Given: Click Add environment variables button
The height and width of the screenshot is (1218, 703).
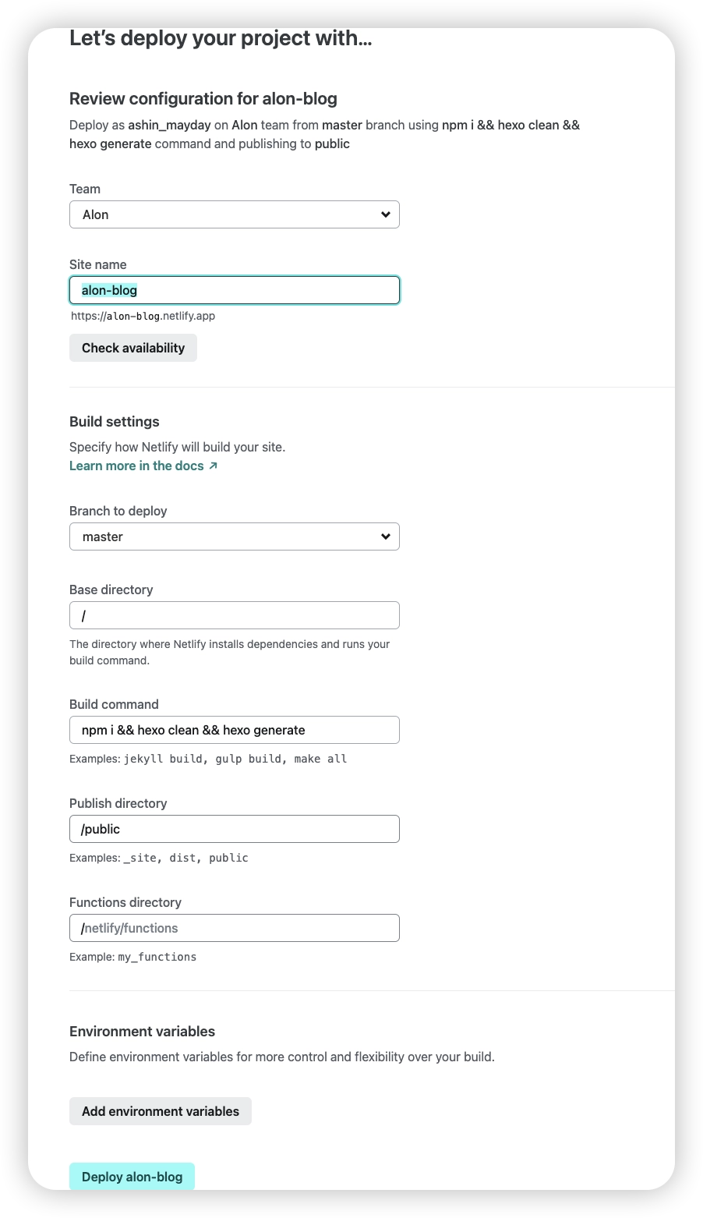Looking at the screenshot, I should 161,1111.
